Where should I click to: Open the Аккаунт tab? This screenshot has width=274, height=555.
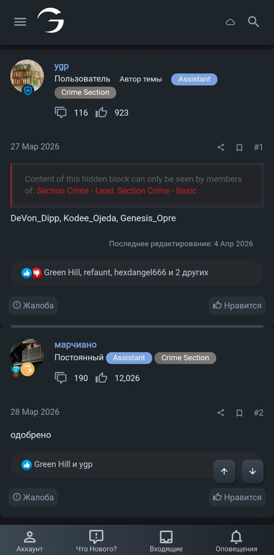tap(30, 541)
